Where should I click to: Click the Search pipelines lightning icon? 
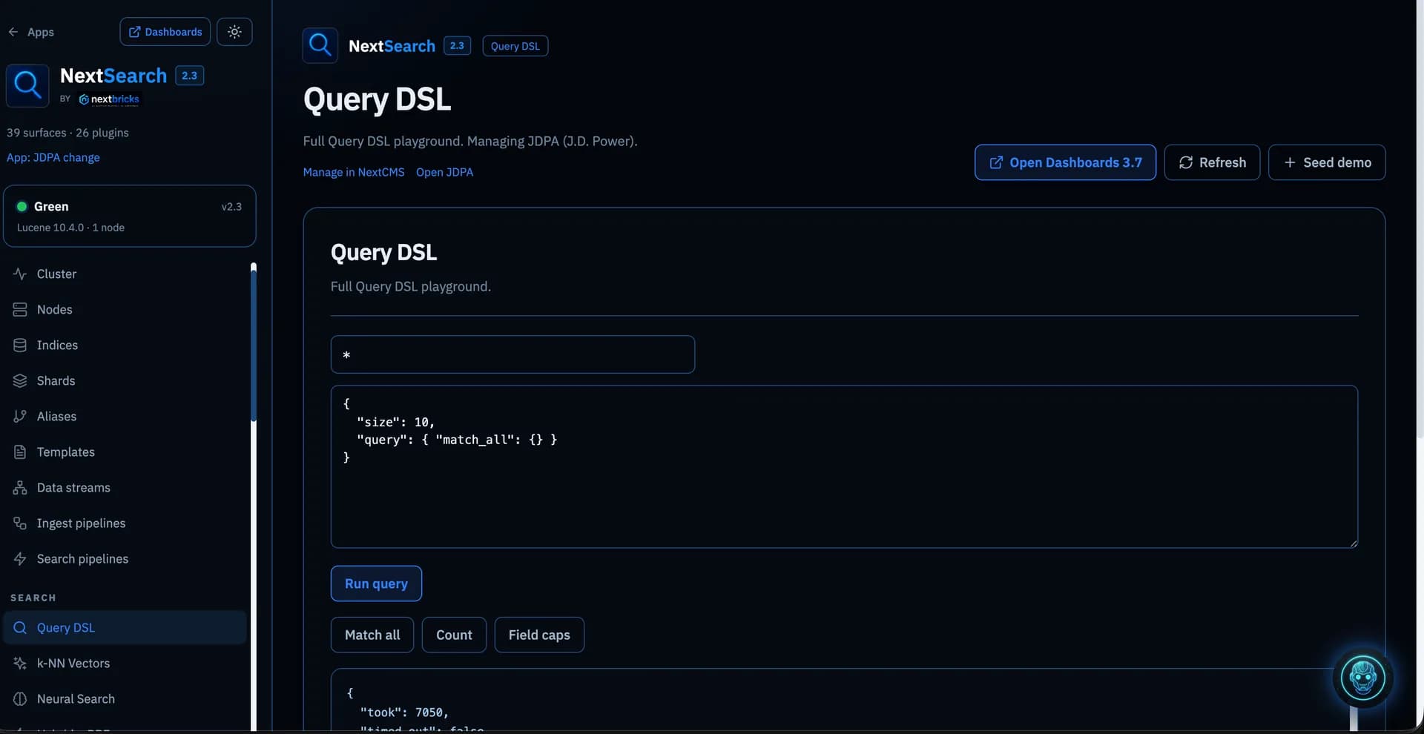pos(20,558)
